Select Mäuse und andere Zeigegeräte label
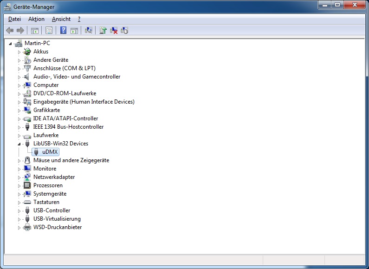Image resolution: width=369 pixels, height=269 pixels. click(x=71, y=160)
